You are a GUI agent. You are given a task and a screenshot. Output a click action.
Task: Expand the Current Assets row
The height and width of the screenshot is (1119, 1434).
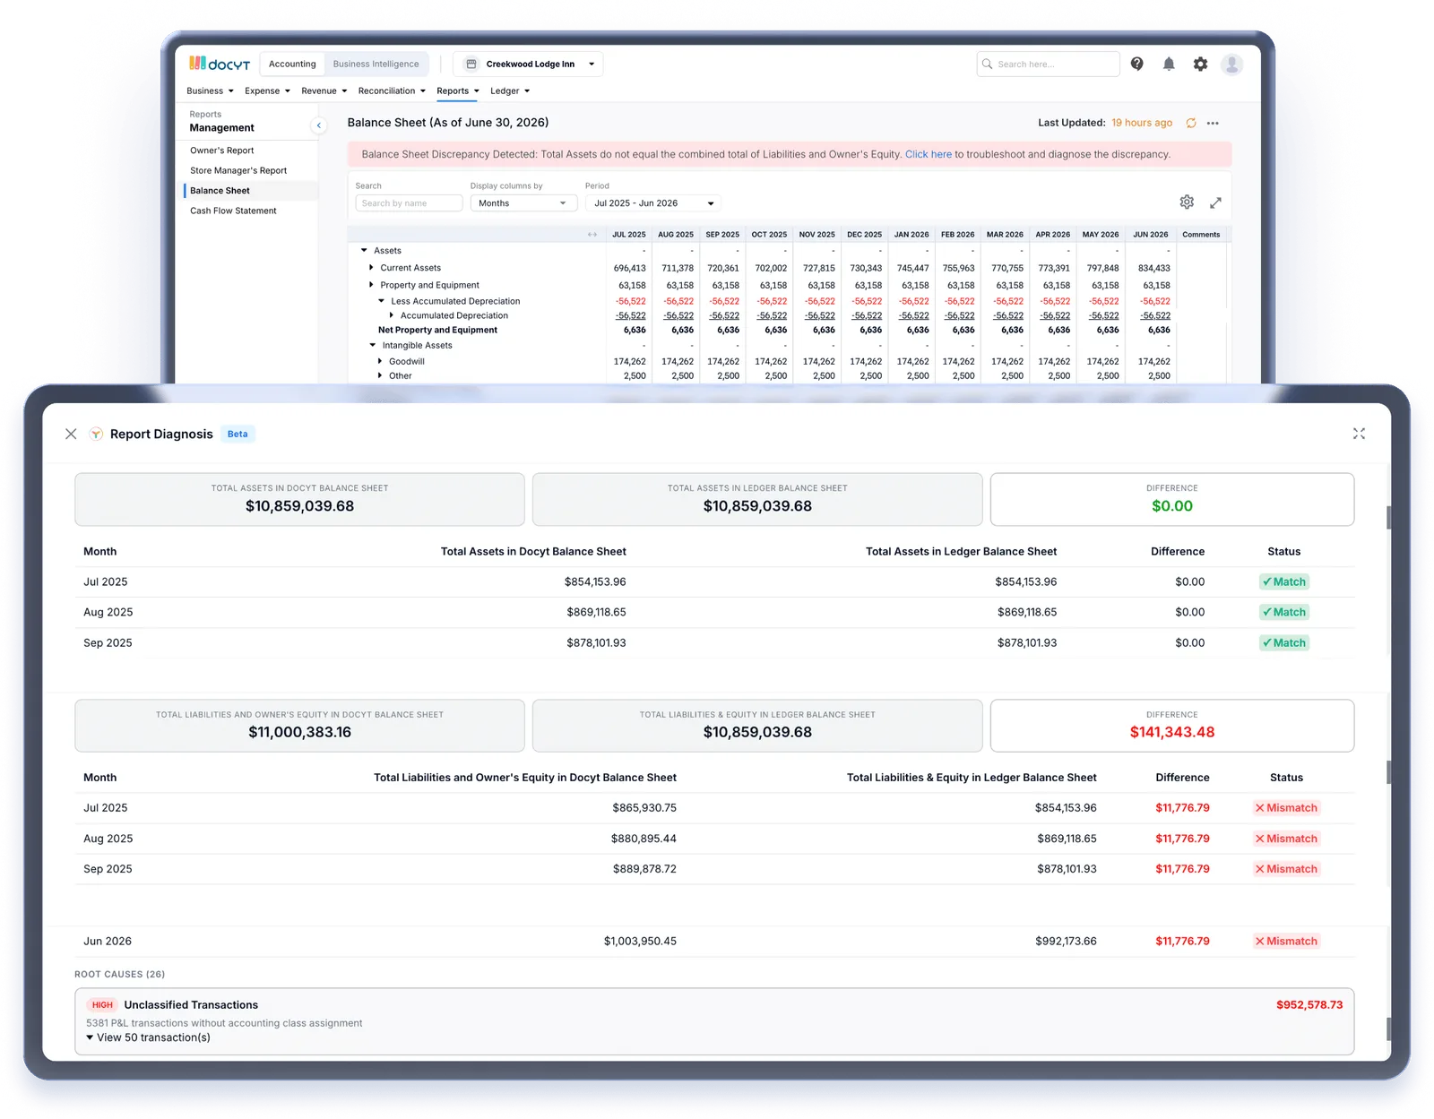point(371,268)
